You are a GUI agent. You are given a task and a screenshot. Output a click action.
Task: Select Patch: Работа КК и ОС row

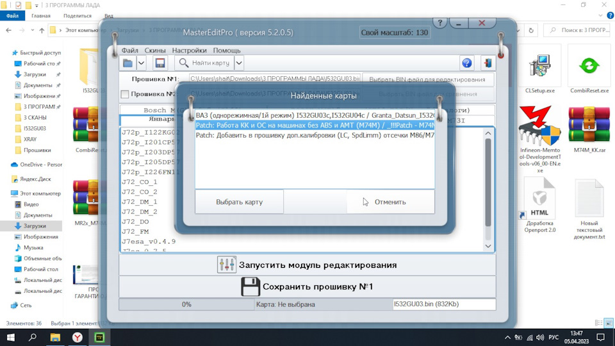(x=315, y=125)
